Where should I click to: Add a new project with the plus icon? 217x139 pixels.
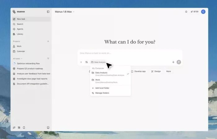tap(48, 41)
